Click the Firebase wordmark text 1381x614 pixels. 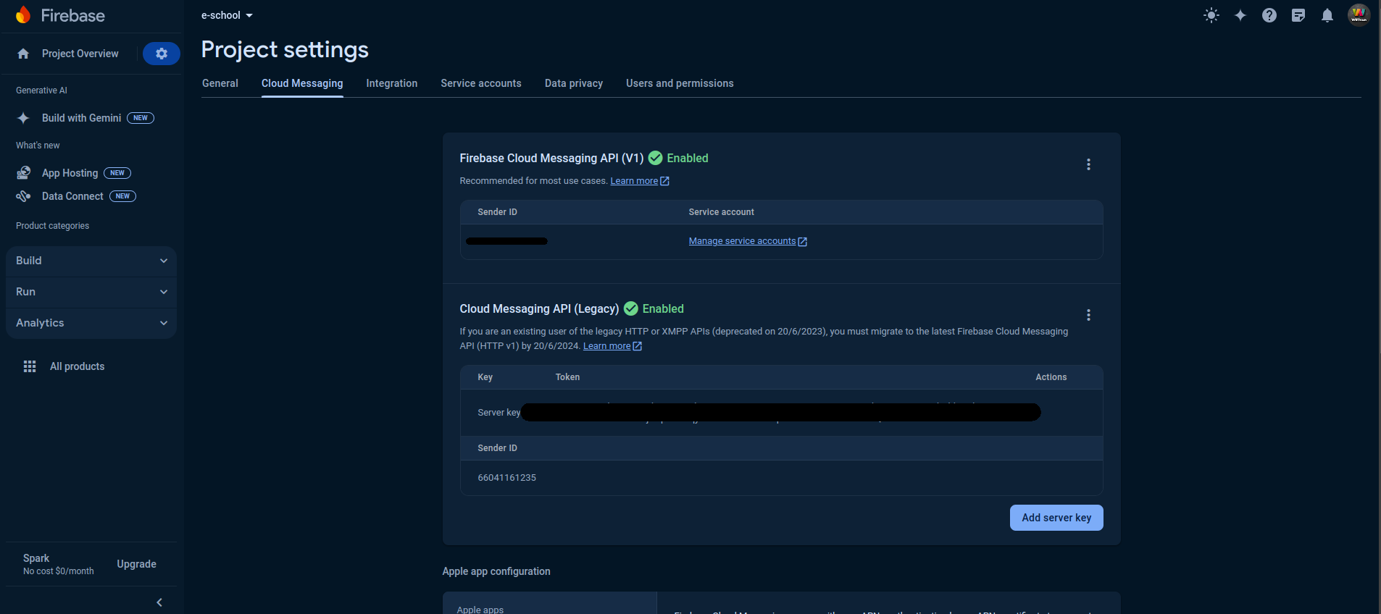tap(72, 15)
